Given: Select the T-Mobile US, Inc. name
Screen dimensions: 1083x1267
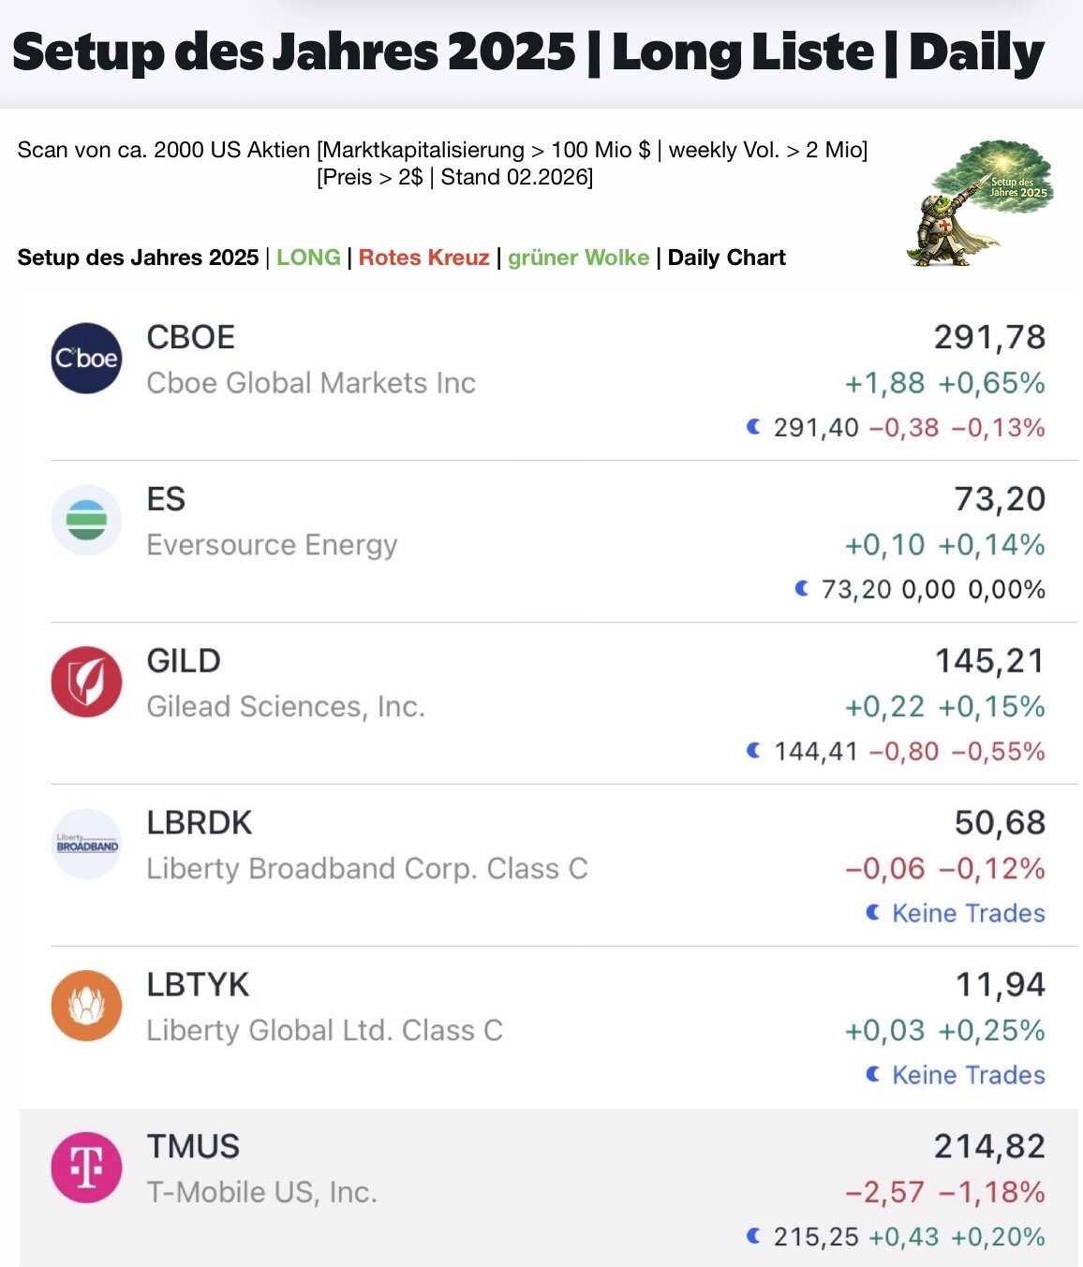Looking at the screenshot, I should click(x=261, y=1192).
